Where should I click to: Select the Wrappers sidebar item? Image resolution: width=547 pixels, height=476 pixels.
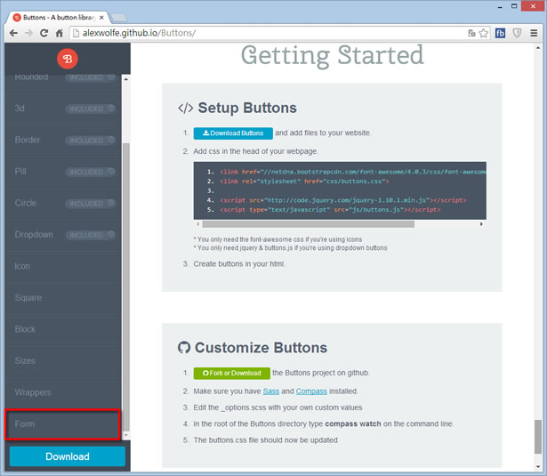coord(63,392)
